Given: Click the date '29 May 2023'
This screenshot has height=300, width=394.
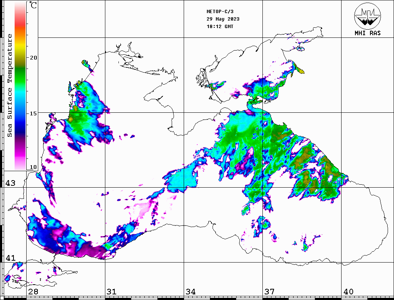Looking at the screenshot, I should [223, 19].
